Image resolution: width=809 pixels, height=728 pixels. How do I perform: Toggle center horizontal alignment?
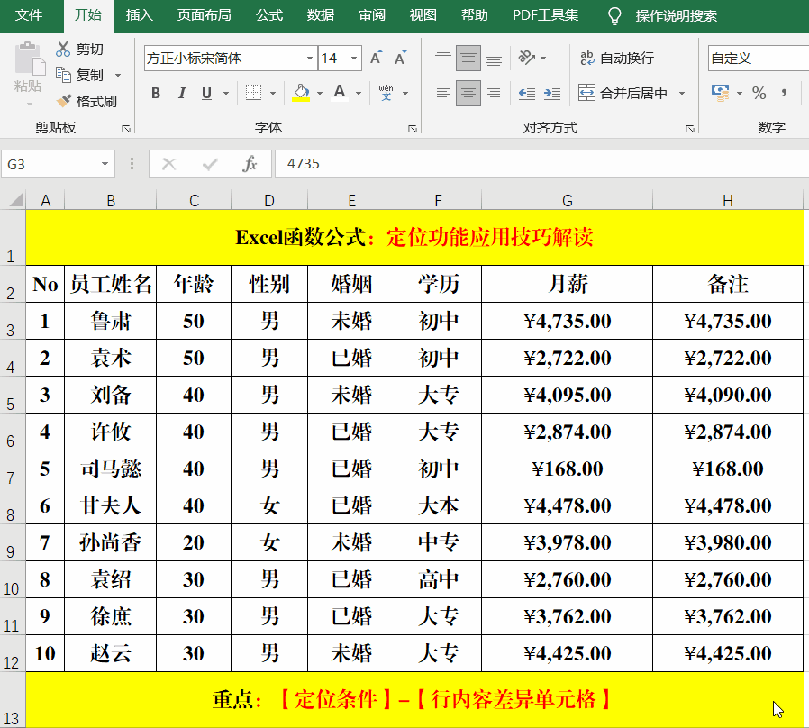(468, 93)
